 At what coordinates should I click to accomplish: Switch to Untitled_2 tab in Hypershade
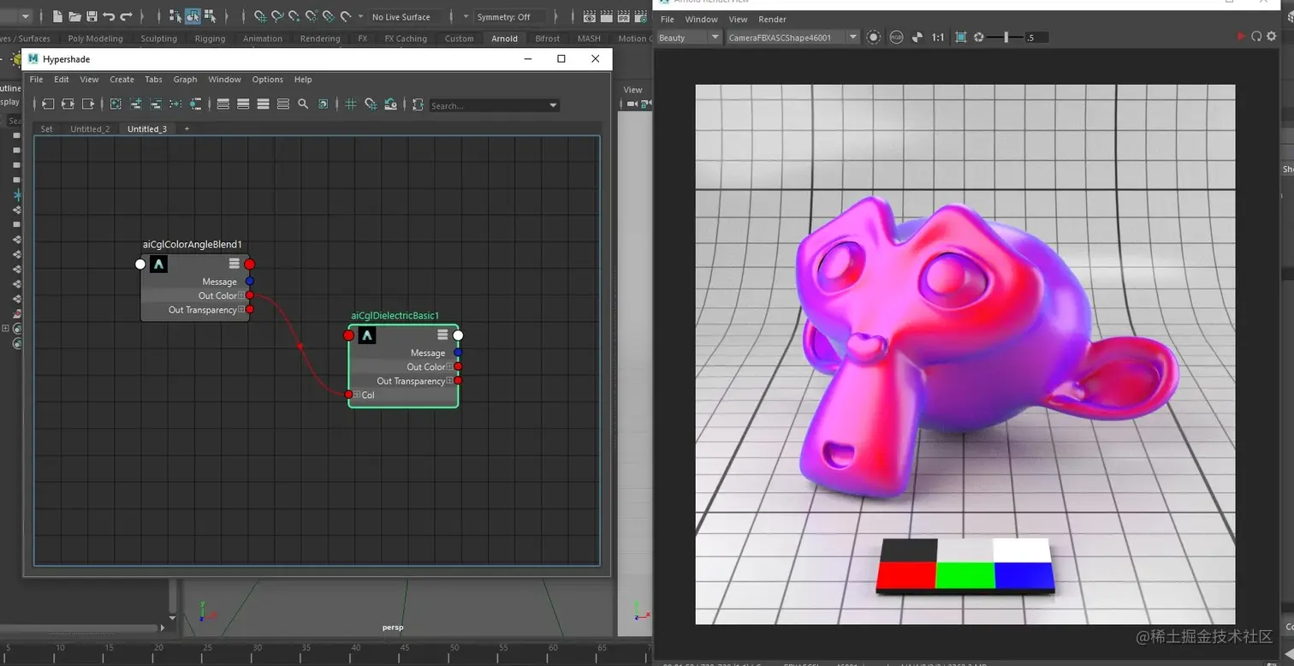coord(90,129)
